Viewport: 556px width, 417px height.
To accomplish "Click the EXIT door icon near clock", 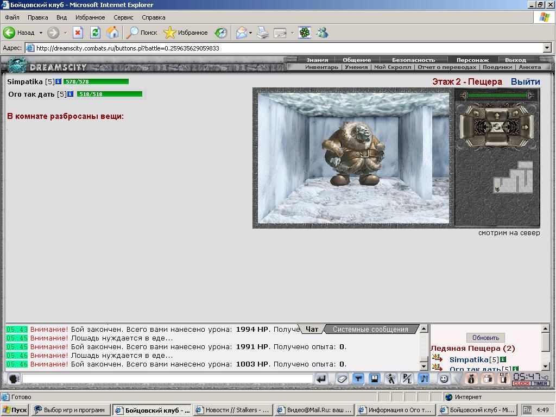I will pyautogui.click(x=503, y=378).
